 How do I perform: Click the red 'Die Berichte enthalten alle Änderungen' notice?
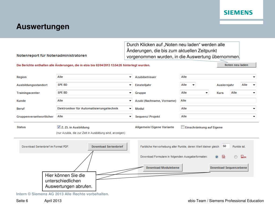(x=83, y=65)
